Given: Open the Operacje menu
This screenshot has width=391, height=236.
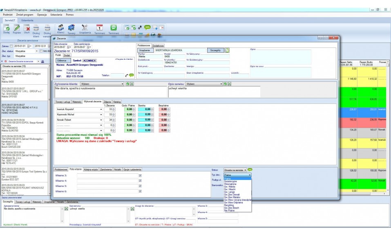Looking at the screenshot, I should (42, 14).
